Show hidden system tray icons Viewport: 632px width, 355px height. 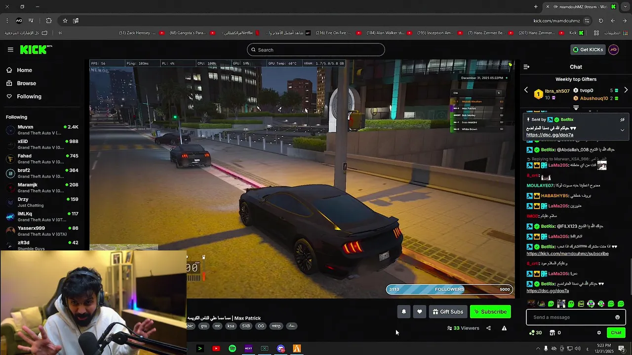coord(538,349)
